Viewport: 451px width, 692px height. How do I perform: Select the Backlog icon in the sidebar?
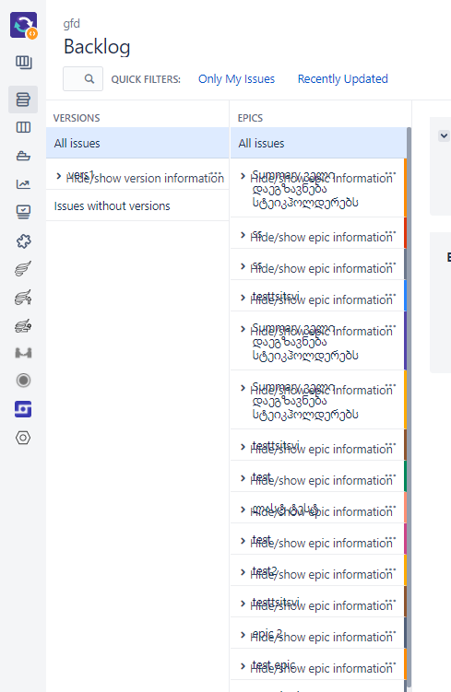23,100
